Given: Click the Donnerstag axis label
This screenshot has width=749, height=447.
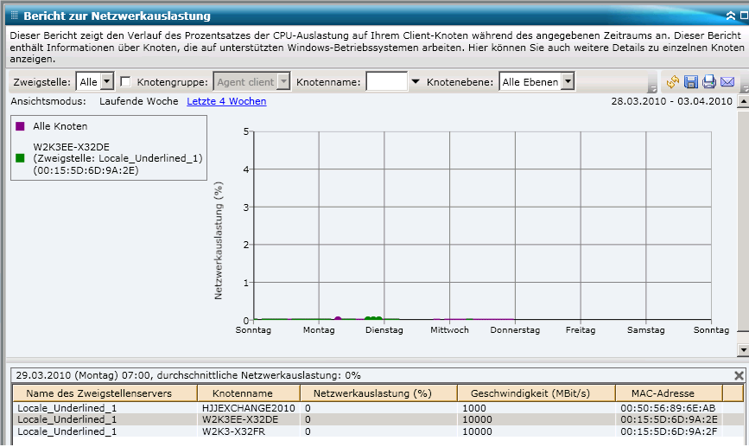Looking at the screenshot, I should [515, 330].
